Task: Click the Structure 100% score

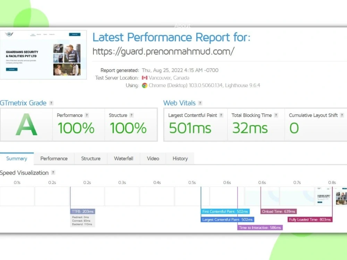Action: [128, 128]
